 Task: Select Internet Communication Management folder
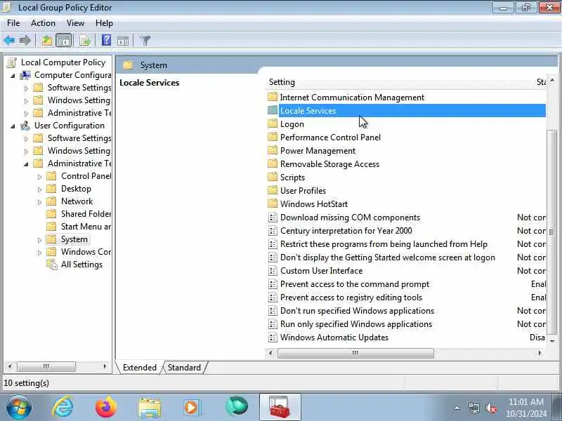(x=352, y=98)
